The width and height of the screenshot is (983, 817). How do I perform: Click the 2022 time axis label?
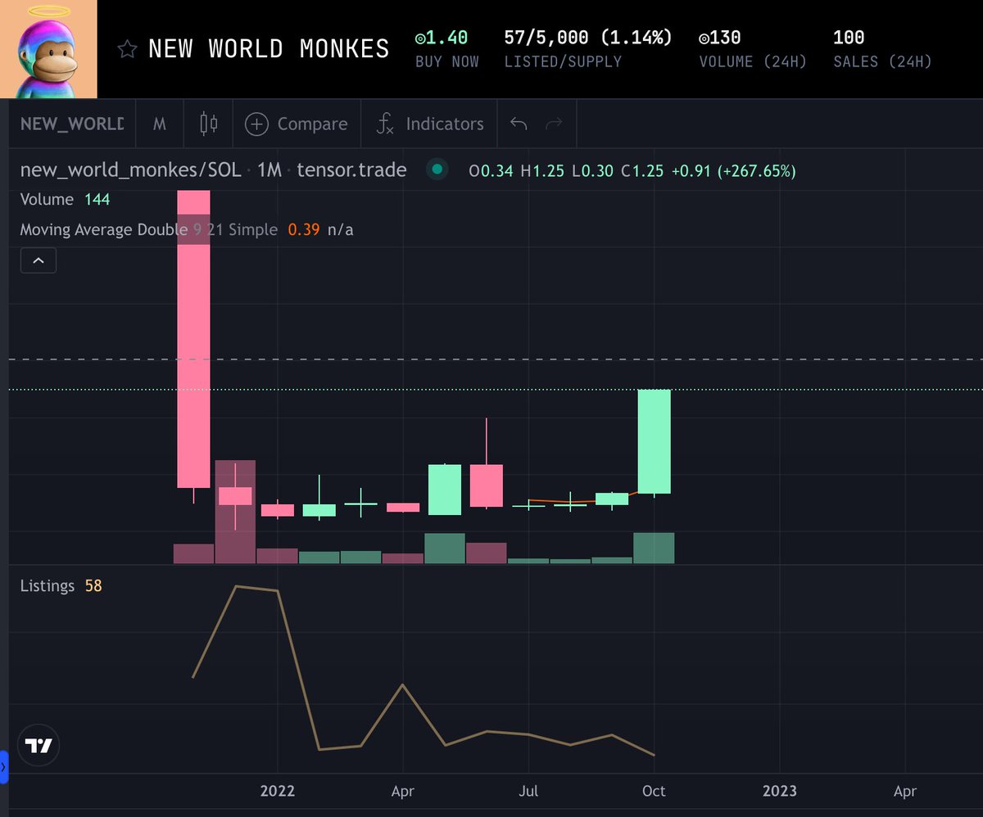[x=277, y=791]
